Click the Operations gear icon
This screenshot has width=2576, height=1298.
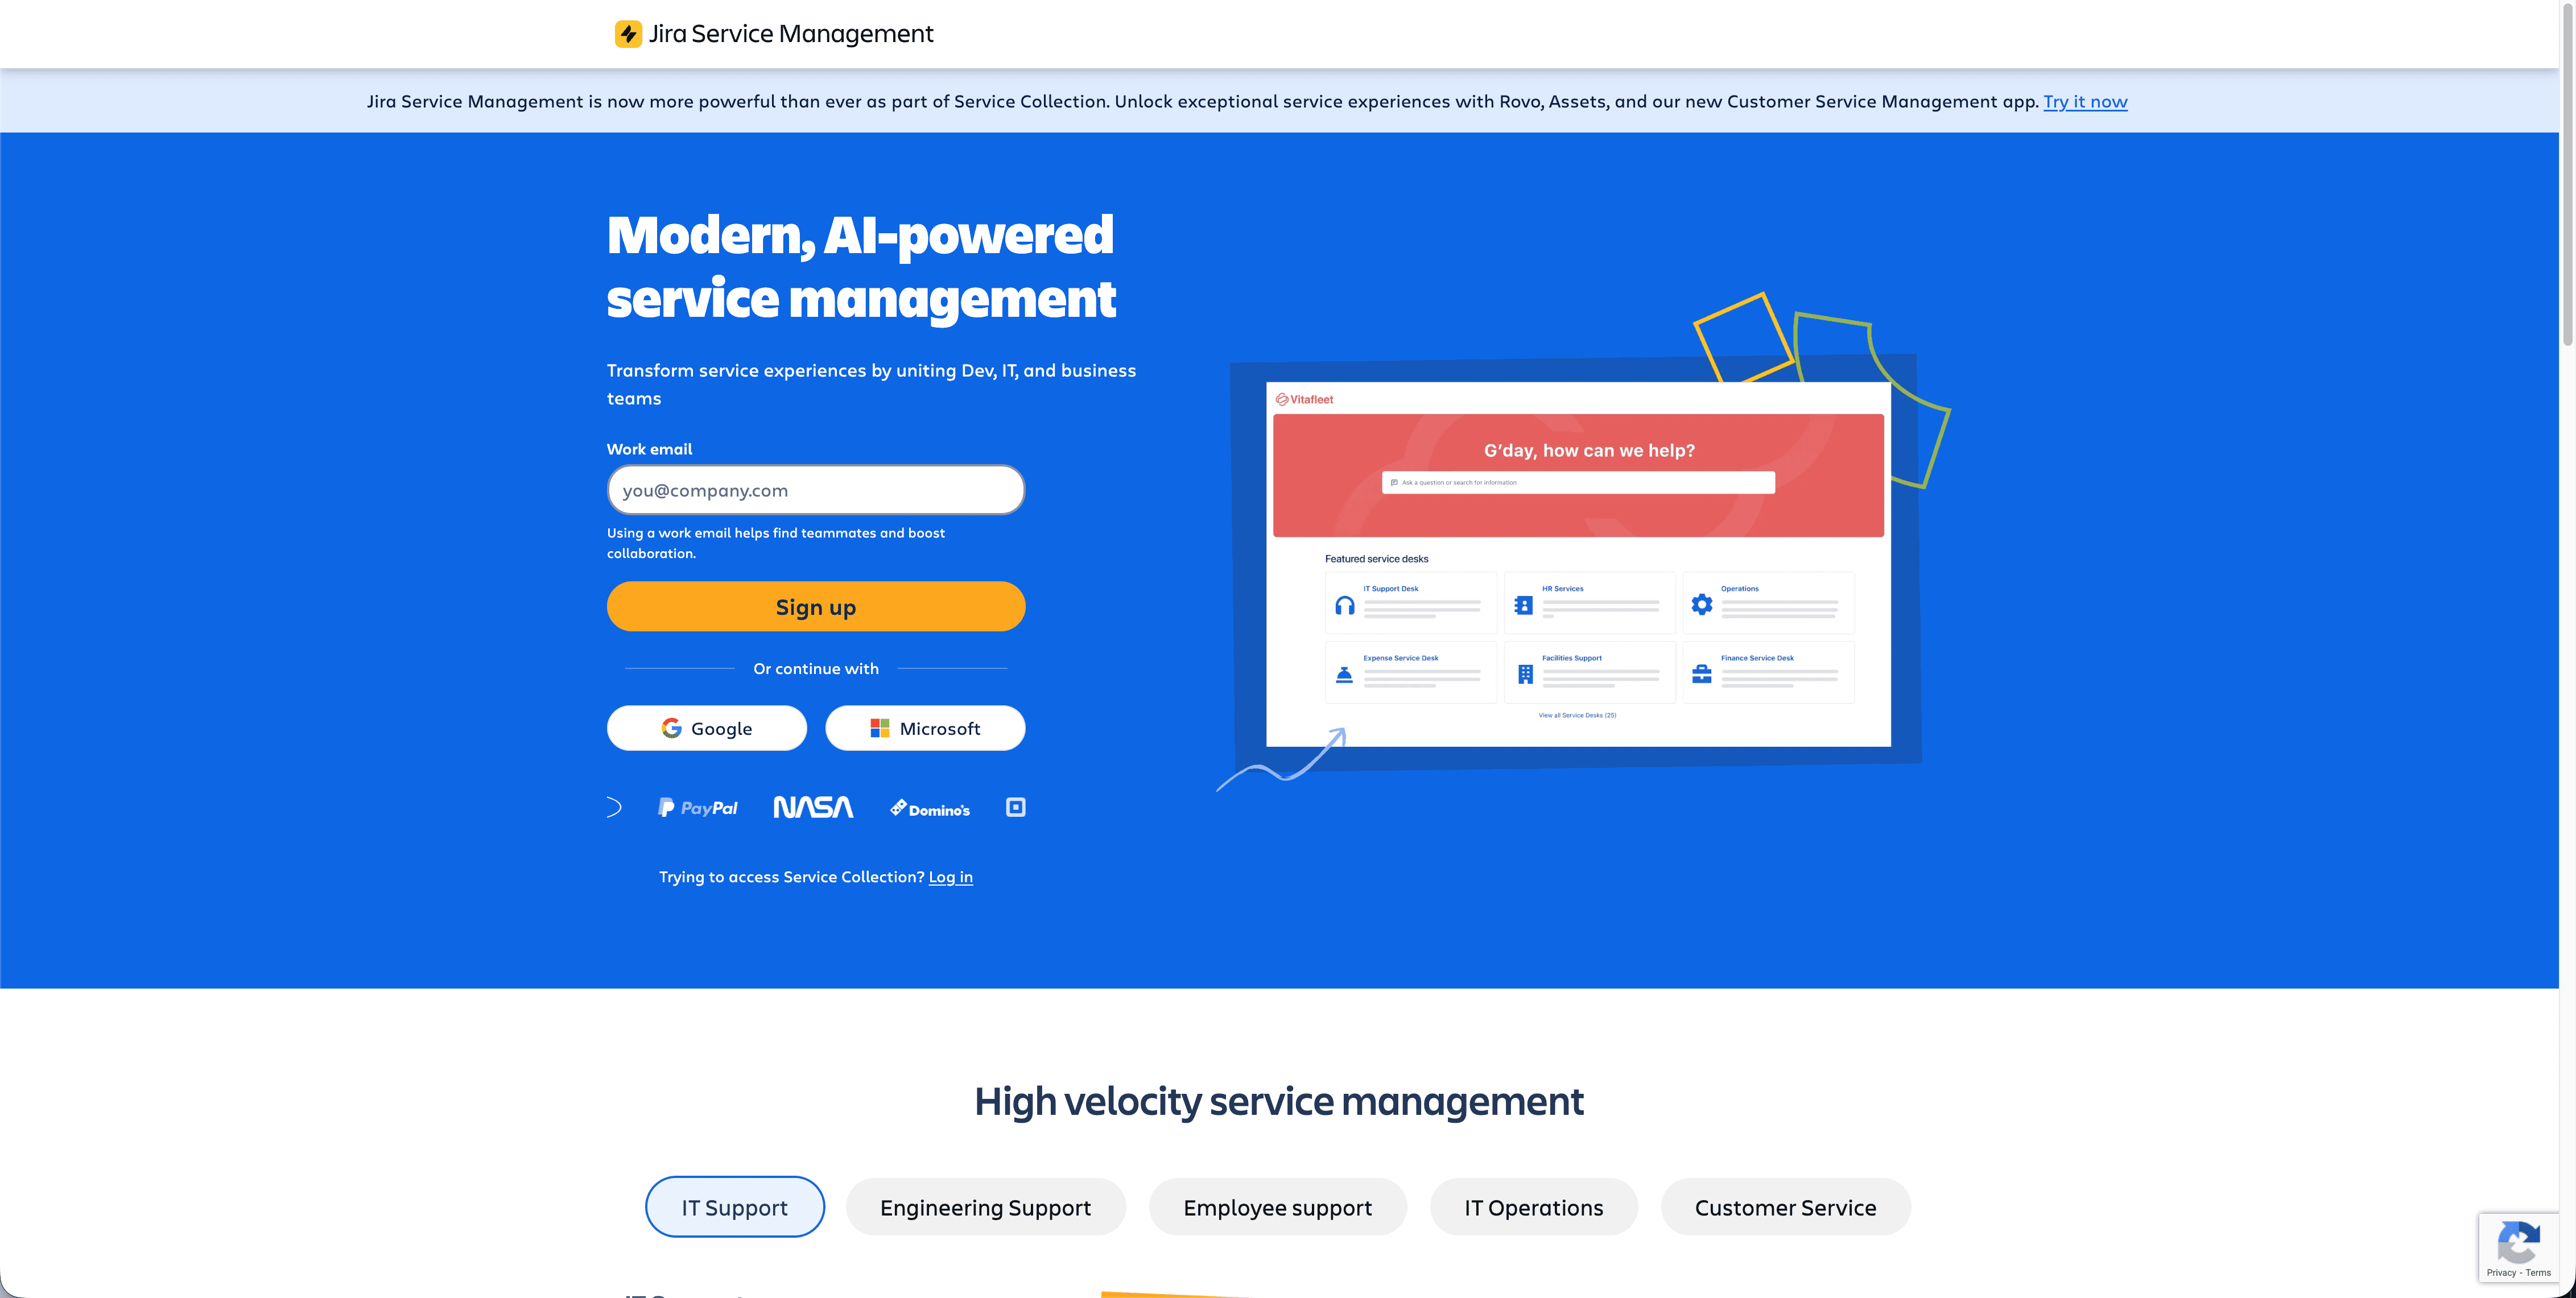1702,604
